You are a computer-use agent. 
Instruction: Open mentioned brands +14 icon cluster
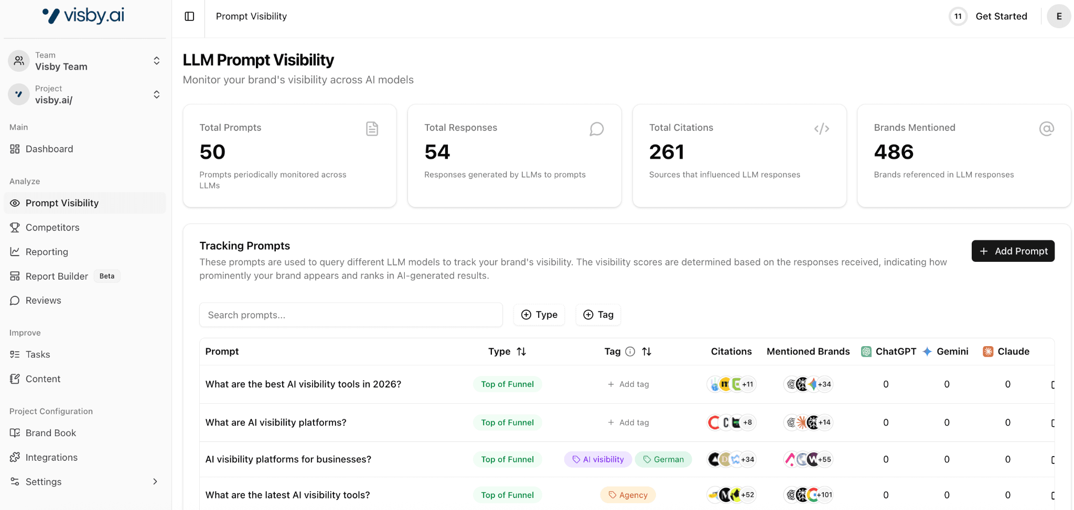(x=808, y=423)
